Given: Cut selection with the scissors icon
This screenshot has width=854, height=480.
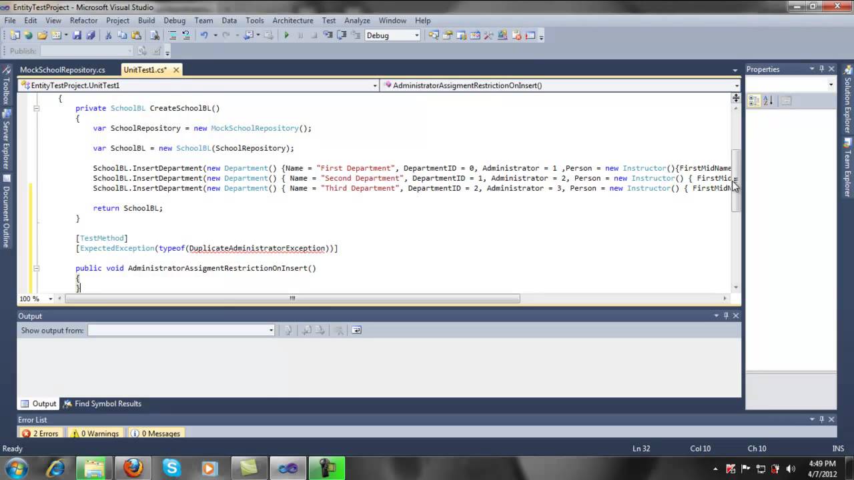Looking at the screenshot, I should coord(108,35).
